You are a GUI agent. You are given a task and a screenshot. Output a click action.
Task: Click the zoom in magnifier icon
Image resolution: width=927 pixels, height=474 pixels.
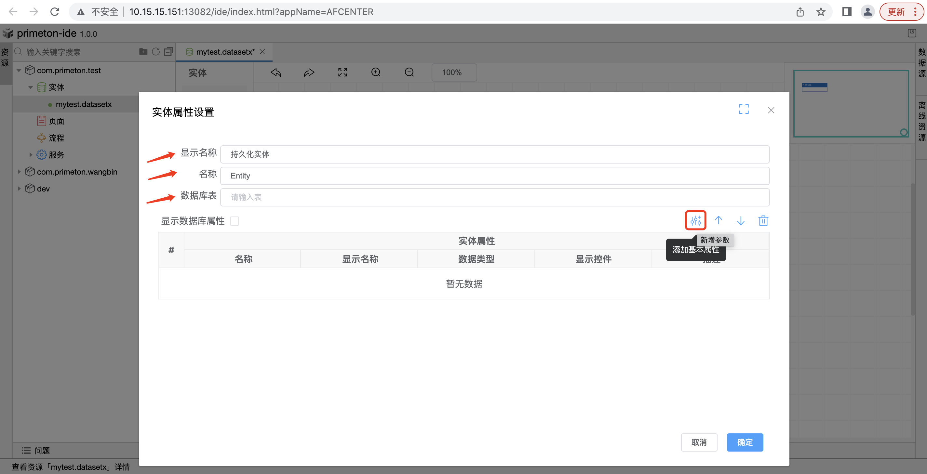[376, 72]
